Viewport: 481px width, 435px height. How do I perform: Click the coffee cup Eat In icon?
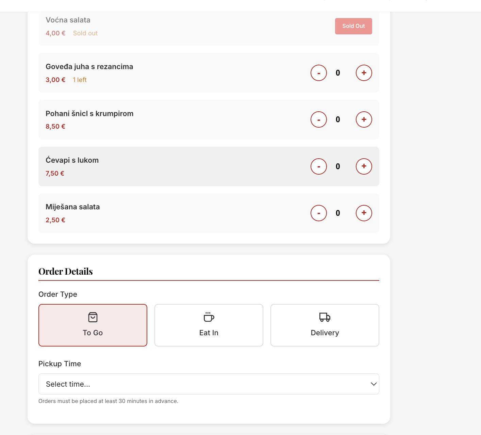209,317
